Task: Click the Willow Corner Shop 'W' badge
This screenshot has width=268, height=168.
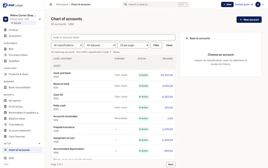Action: [x=6, y=19]
